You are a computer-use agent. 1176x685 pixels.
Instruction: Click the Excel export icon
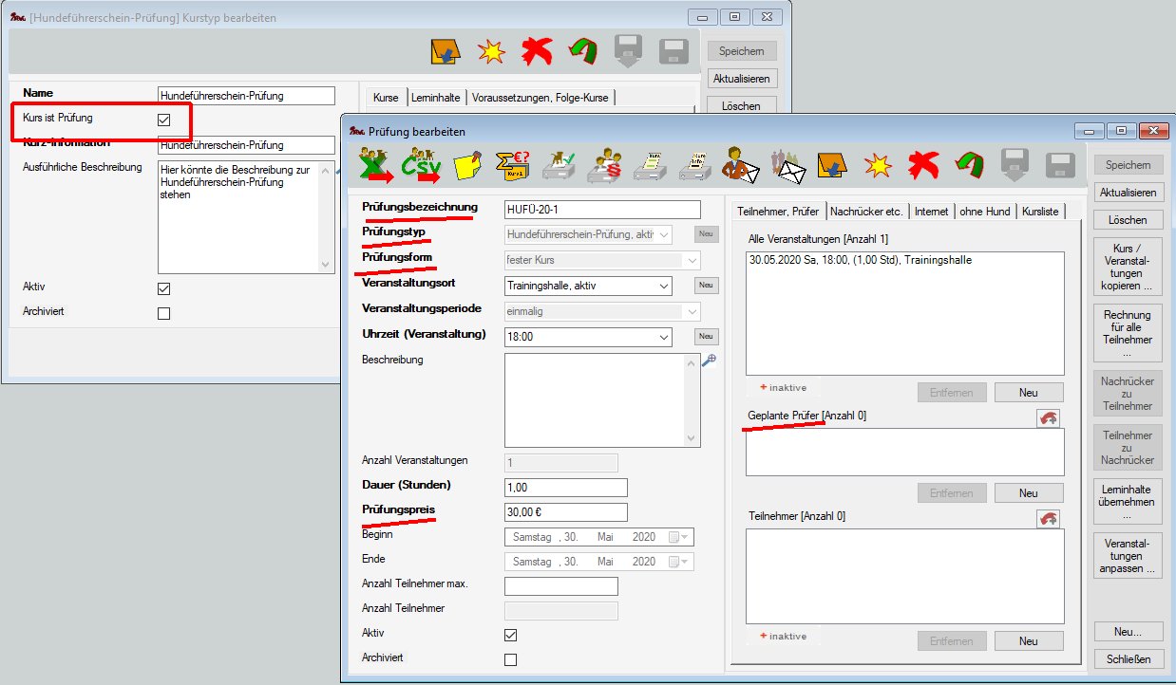(380, 166)
